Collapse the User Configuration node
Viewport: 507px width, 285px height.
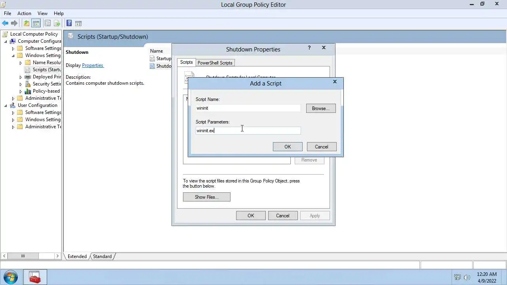(x=6, y=106)
